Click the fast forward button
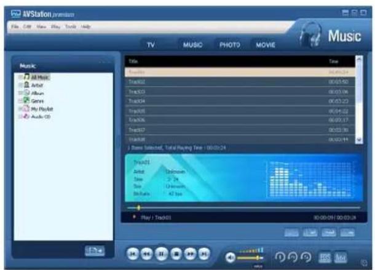This screenshot has height=270, width=375. tap(191, 253)
